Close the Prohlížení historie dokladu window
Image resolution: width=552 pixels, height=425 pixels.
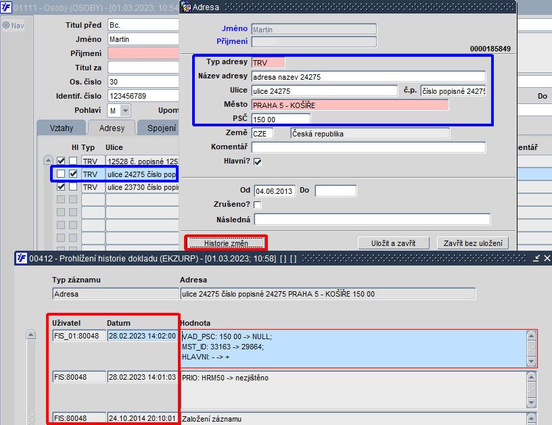547,258
